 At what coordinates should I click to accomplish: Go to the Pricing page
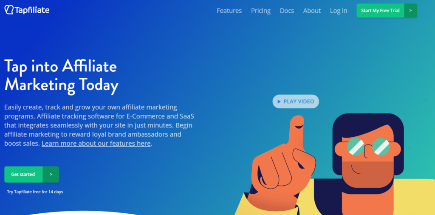pyautogui.click(x=261, y=11)
